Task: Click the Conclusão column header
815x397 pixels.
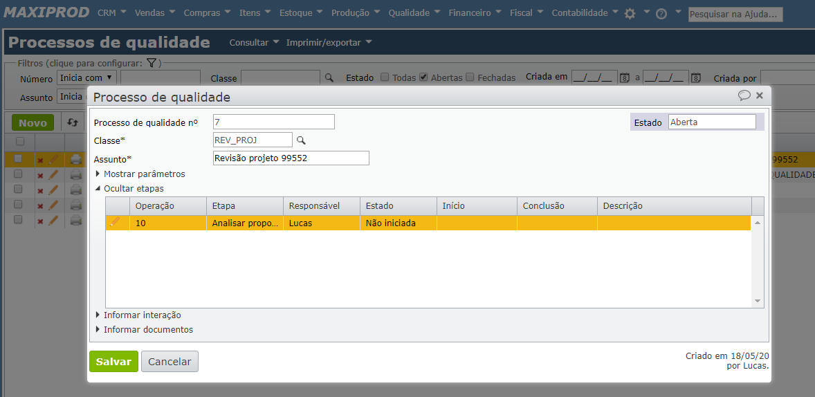Action: [557, 206]
